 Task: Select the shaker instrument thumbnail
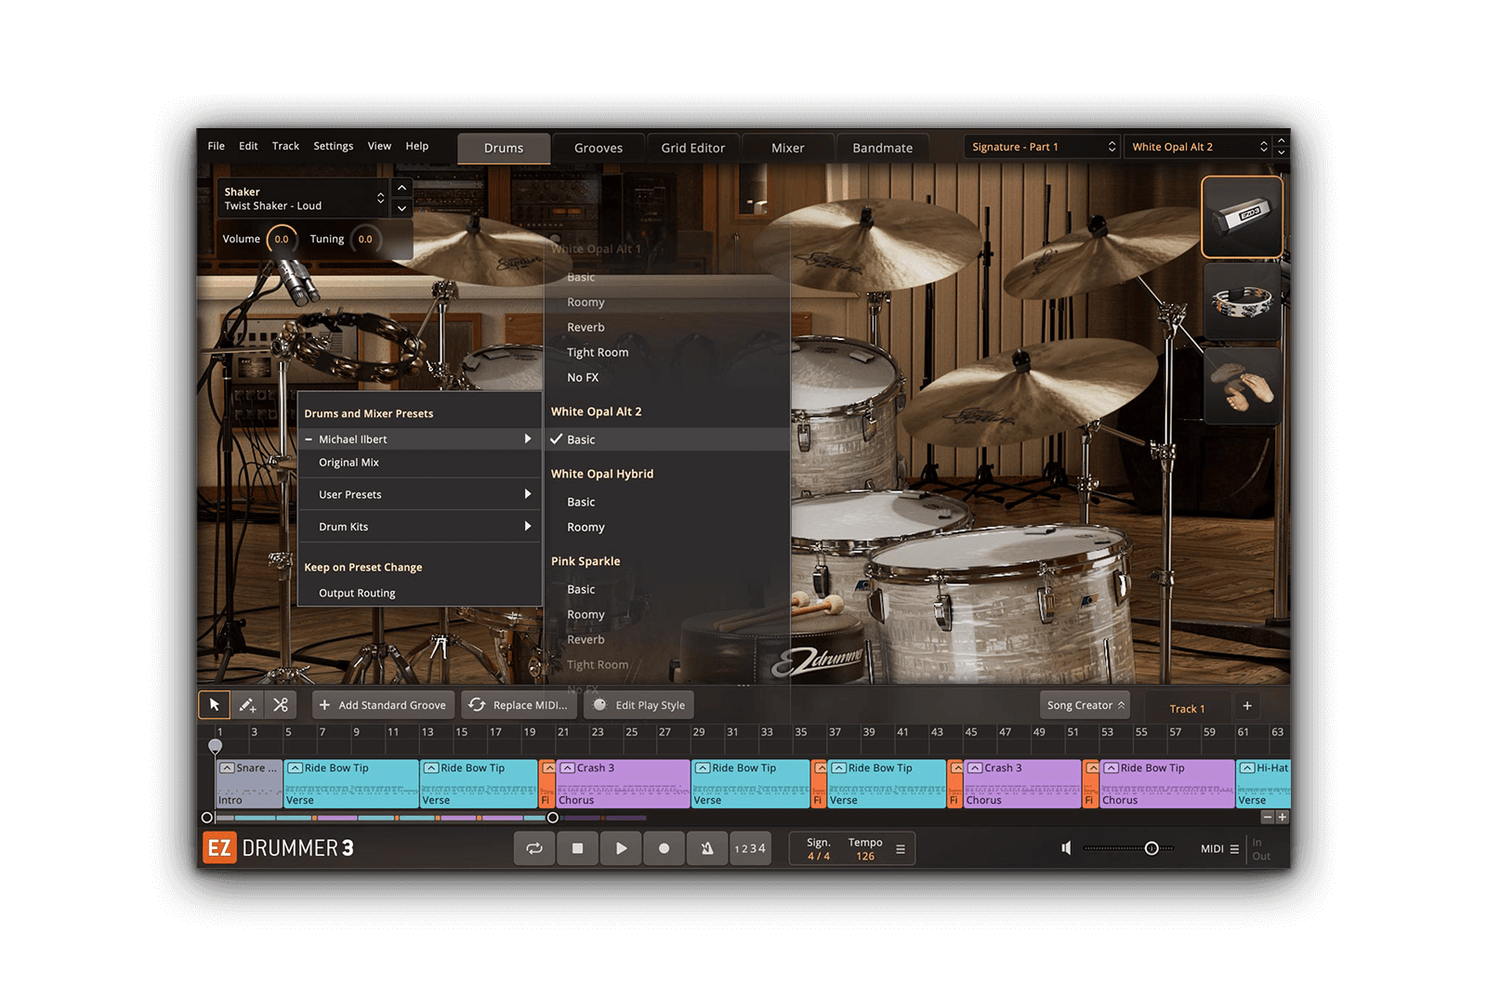[1242, 217]
